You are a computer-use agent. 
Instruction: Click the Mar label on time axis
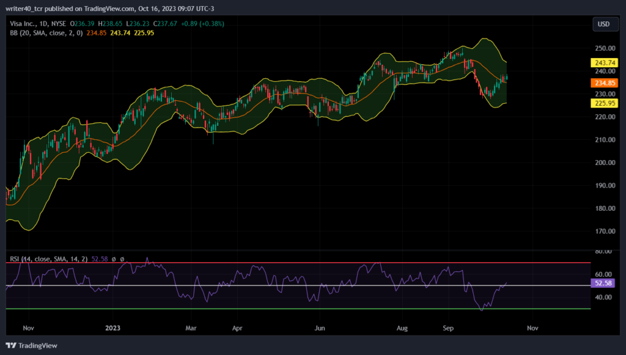click(x=191, y=328)
